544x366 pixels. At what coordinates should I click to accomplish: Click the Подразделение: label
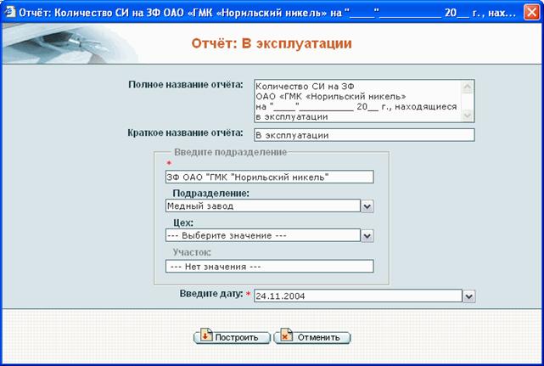pos(211,193)
